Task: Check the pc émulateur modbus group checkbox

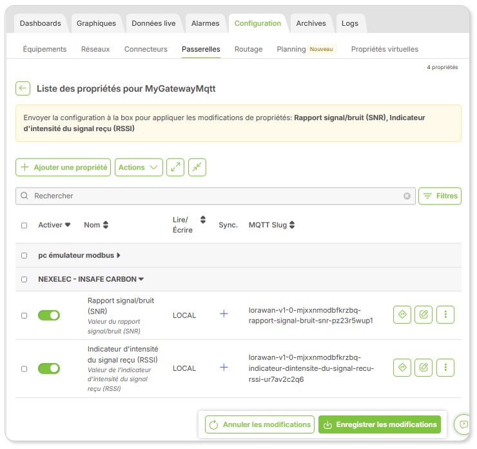Action: click(24, 255)
